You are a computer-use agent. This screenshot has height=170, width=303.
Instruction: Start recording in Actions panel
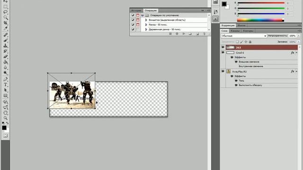(177, 34)
